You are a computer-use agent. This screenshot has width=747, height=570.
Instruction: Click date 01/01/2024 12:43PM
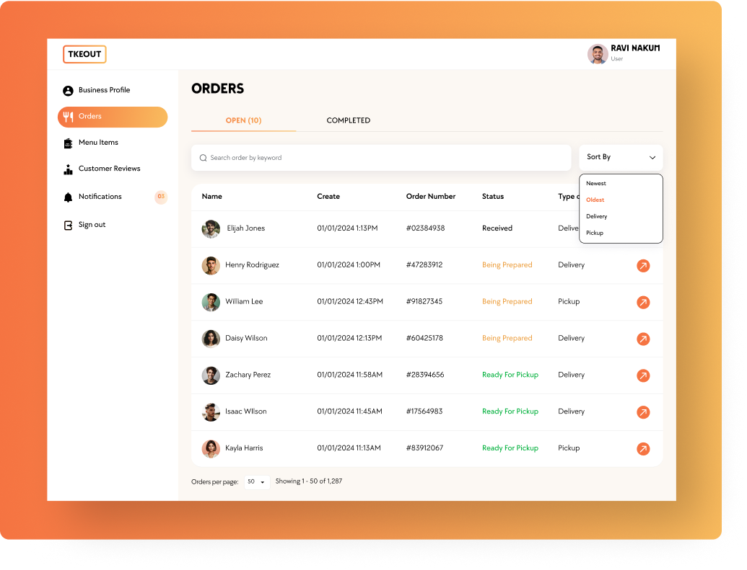click(349, 302)
